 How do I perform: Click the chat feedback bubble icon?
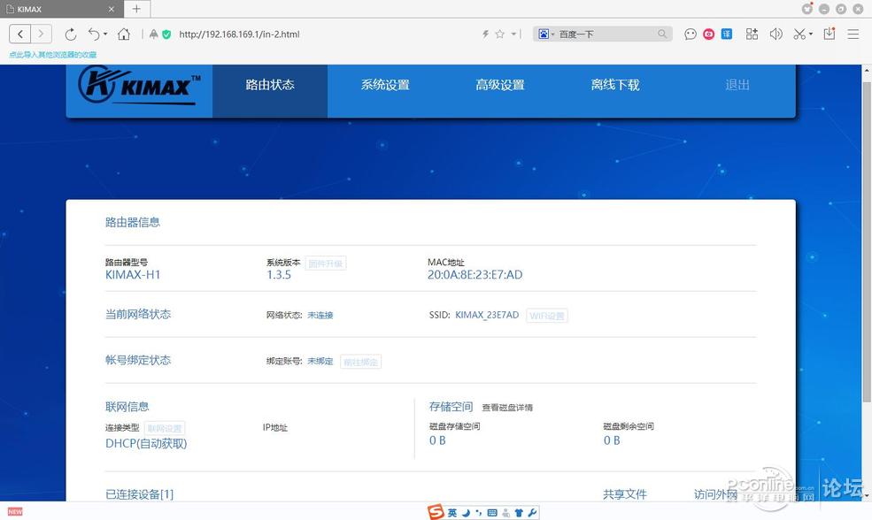690,34
